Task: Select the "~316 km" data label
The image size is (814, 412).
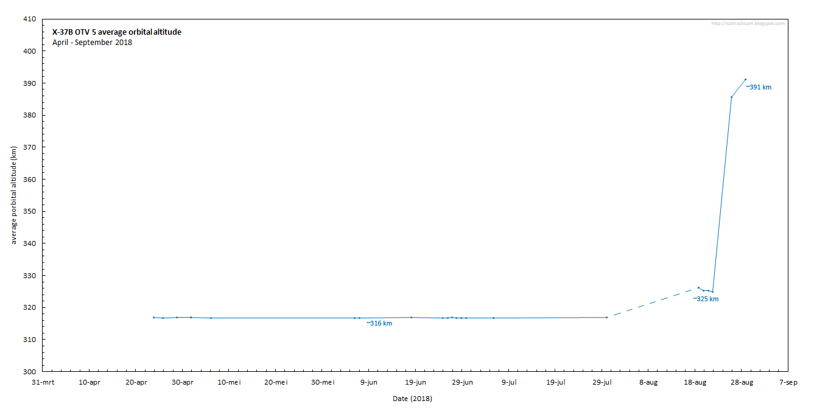Action: tap(379, 324)
